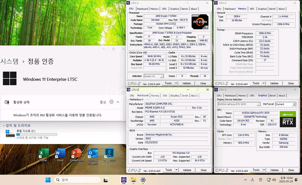Click the local disk (C:) drive icon
The image size is (302, 185).
10,133
